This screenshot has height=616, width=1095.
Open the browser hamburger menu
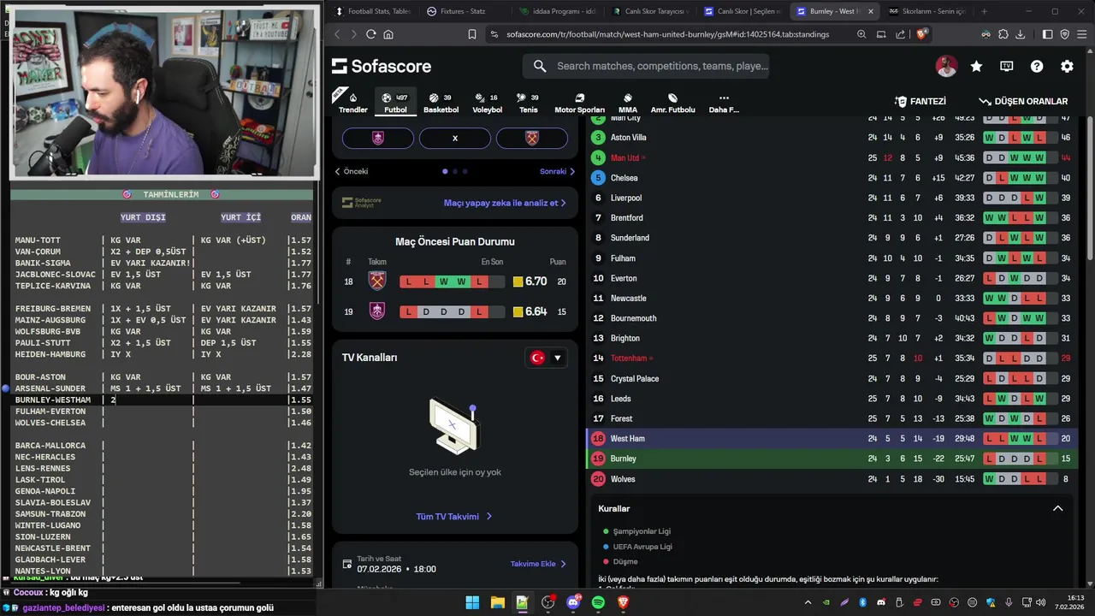pyautogui.click(x=1081, y=34)
